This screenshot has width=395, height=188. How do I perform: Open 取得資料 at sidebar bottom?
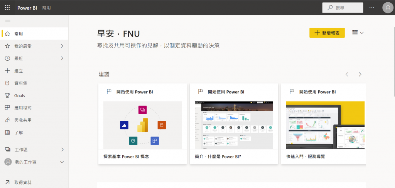pyautogui.click(x=34, y=183)
